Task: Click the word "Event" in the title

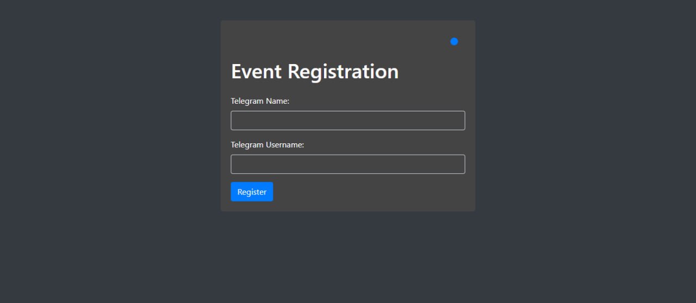Action: click(x=256, y=72)
